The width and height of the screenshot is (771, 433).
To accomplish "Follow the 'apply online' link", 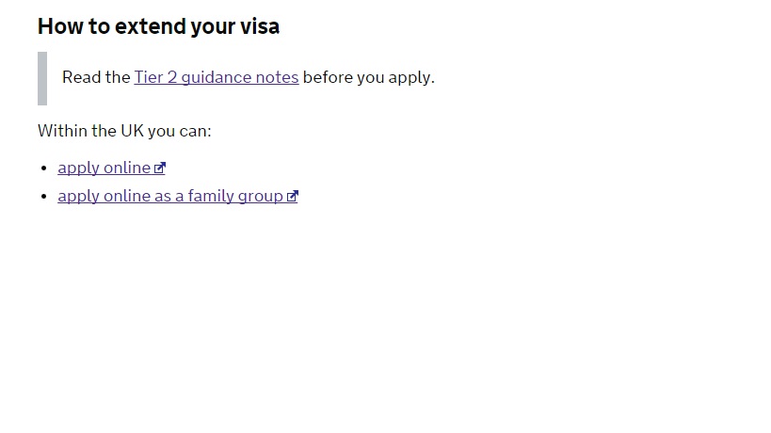I will tap(104, 168).
